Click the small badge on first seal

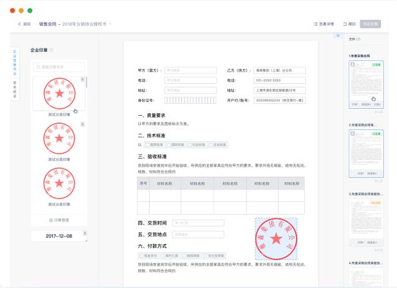click(x=82, y=80)
